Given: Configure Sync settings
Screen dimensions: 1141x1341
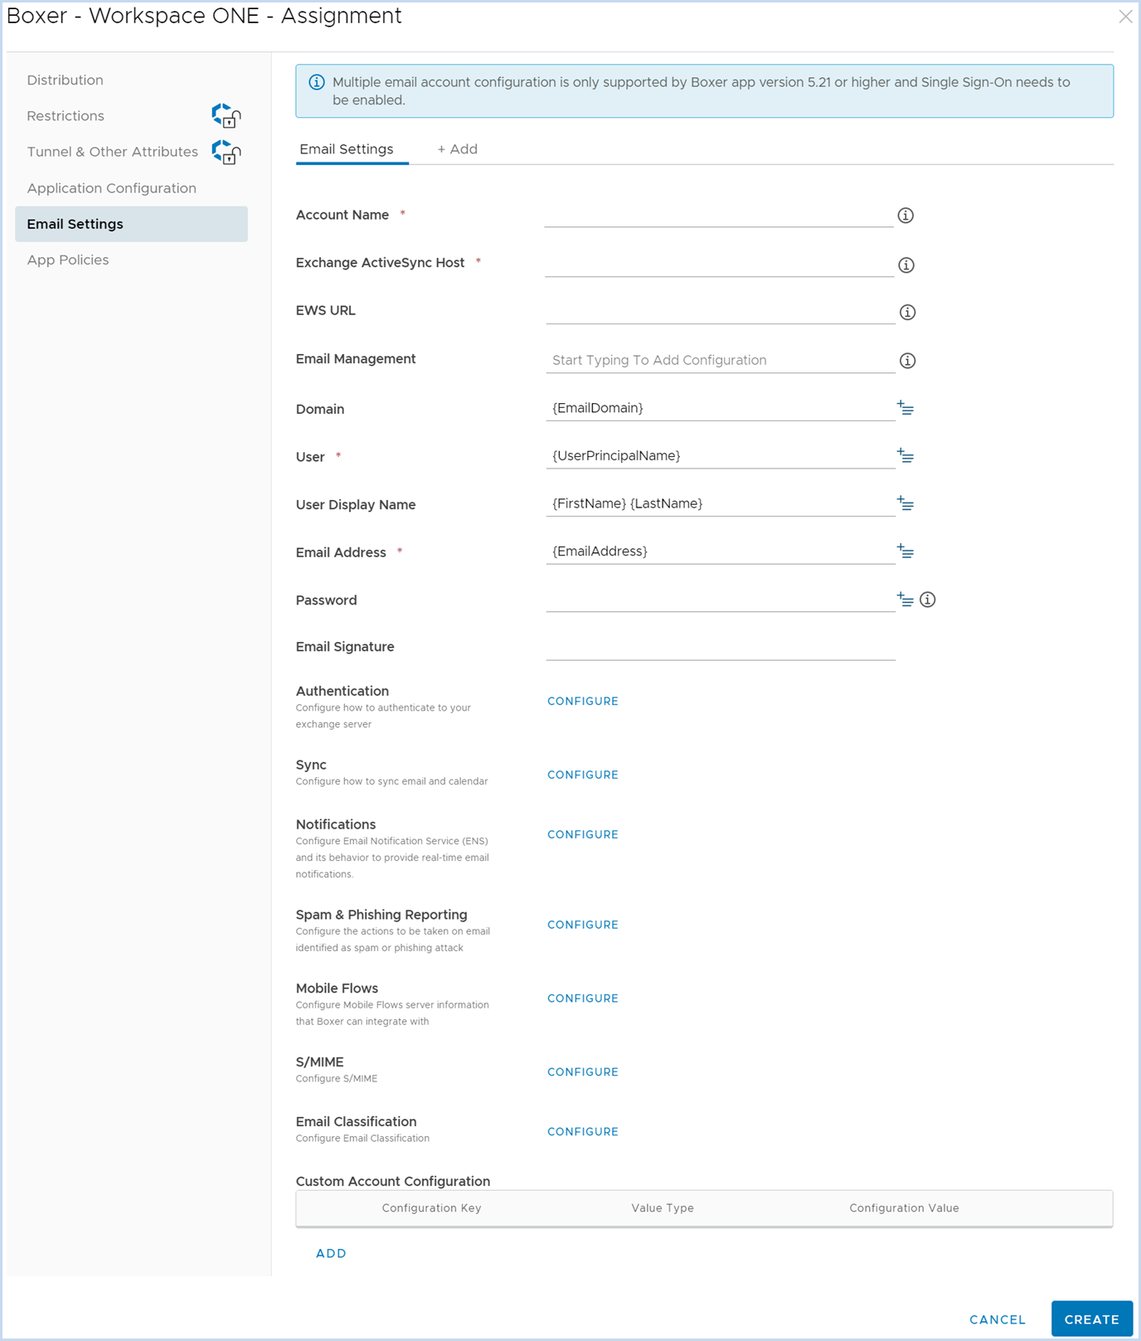Looking at the screenshot, I should [x=583, y=775].
